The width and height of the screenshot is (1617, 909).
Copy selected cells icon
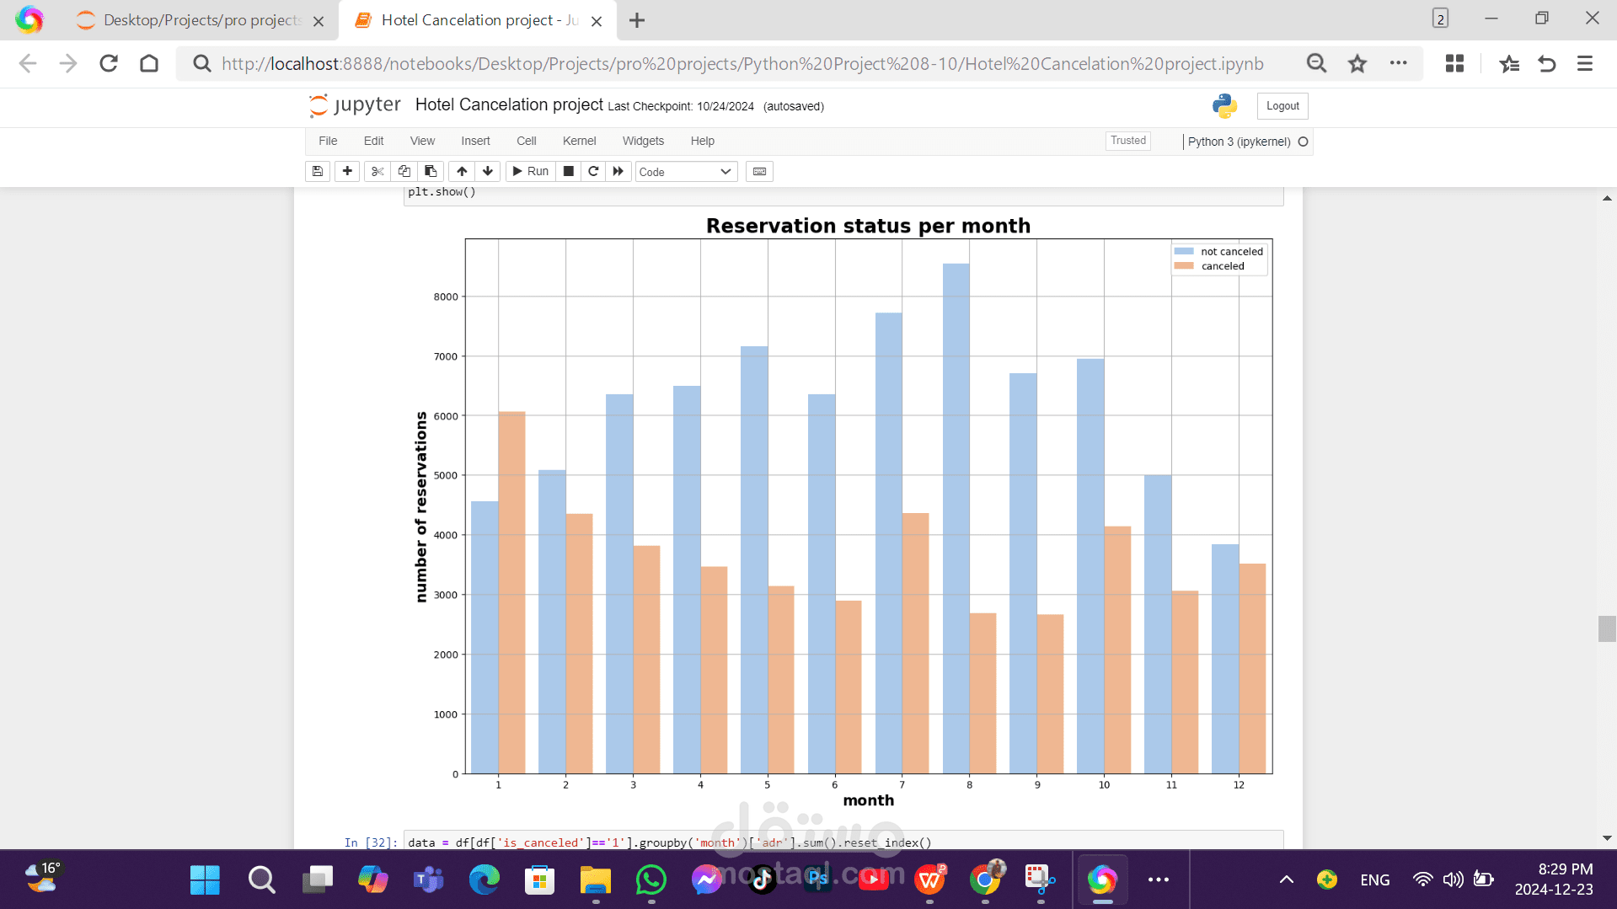(404, 172)
